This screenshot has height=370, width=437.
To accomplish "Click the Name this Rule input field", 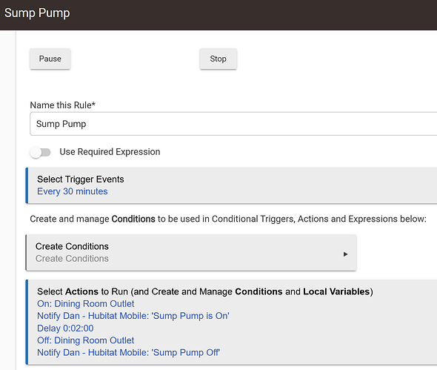I will coord(233,124).
